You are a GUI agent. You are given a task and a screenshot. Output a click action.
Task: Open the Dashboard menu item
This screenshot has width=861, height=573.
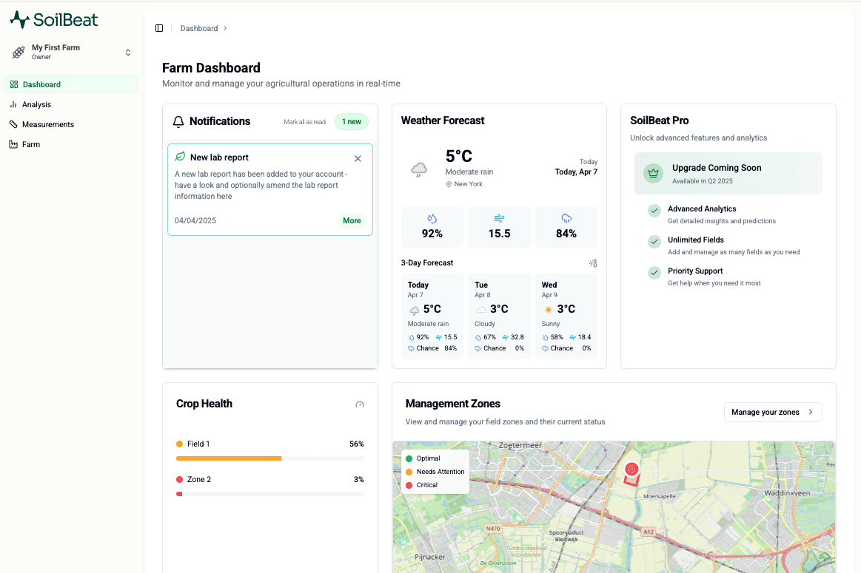[71, 84]
